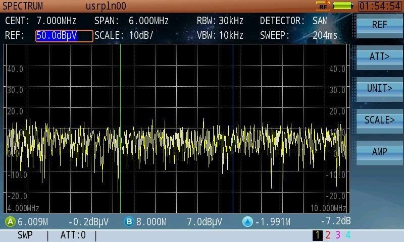Click the 01:54:54 clock display
This screenshot has width=404, height=242.
point(380,6)
